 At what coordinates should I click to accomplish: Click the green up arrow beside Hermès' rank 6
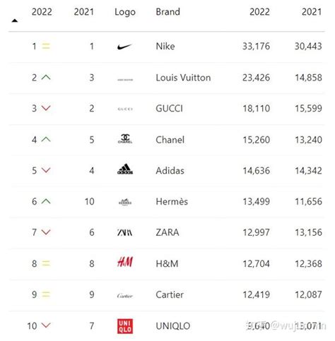pyautogui.click(x=46, y=201)
